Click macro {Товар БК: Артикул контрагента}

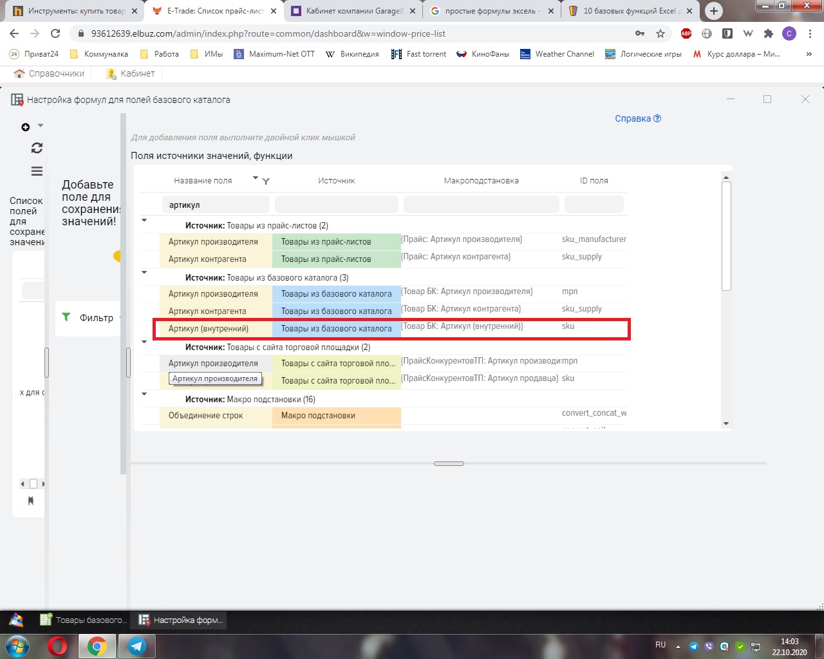pyautogui.click(x=461, y=309)
